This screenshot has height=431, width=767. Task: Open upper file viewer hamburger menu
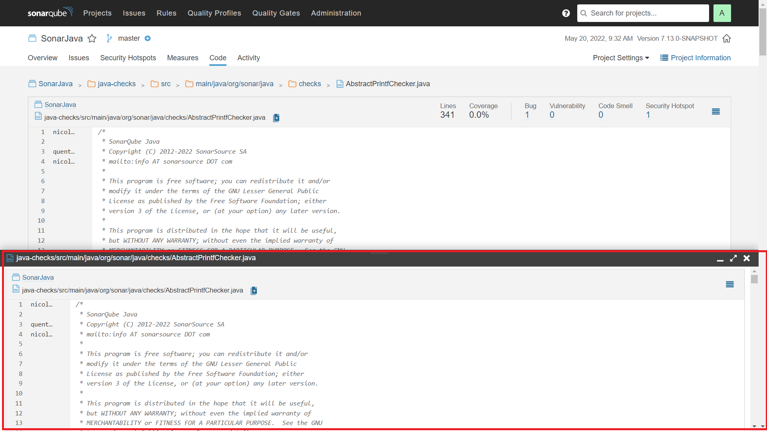point(716,112)
